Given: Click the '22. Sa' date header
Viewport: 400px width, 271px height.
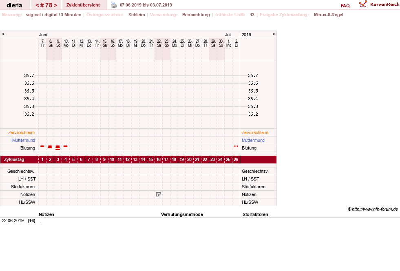Looking at the screenshot, I should [159, 43].
